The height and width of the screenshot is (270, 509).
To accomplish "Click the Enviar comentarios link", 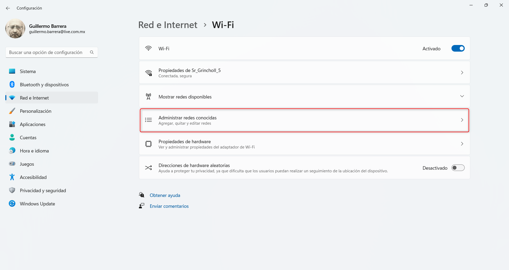I will point(169,206).
